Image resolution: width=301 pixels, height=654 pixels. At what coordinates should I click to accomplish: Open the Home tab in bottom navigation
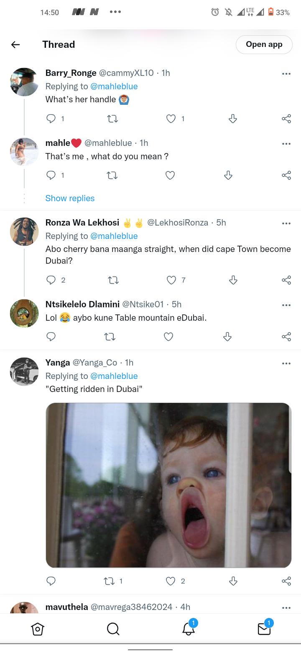38,629
